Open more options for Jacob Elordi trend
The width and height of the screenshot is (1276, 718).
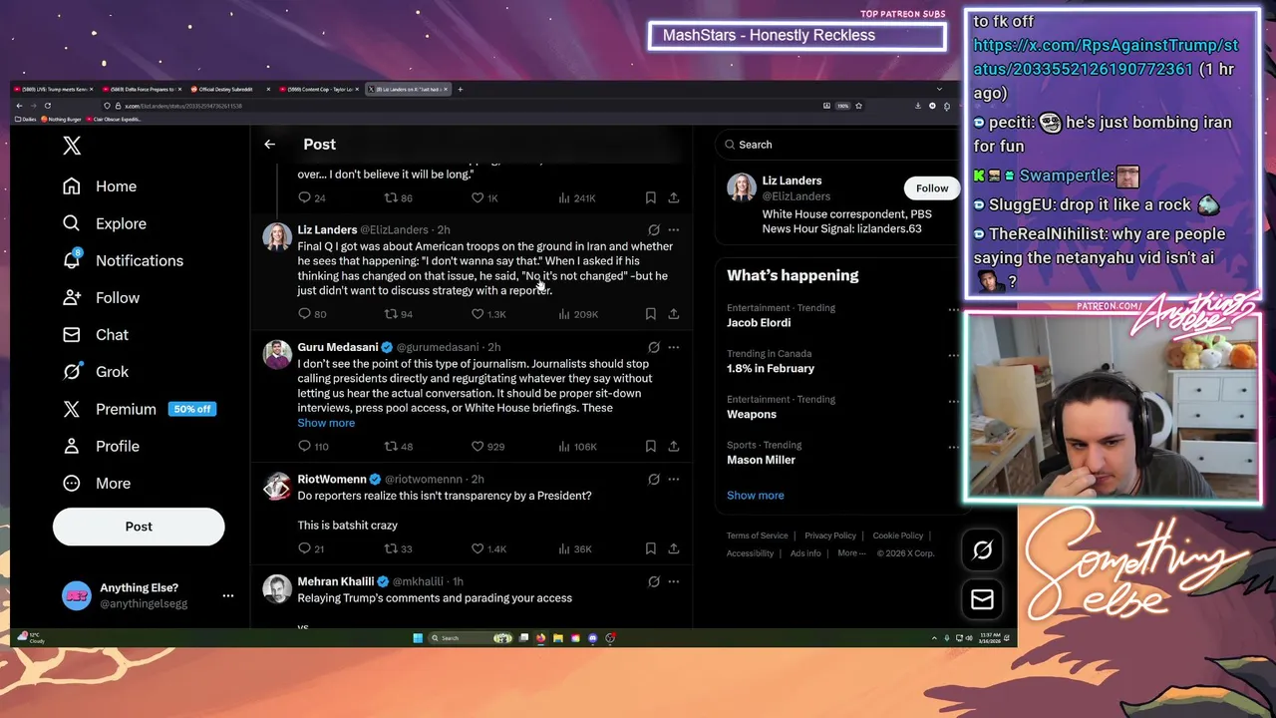point(952,309)
